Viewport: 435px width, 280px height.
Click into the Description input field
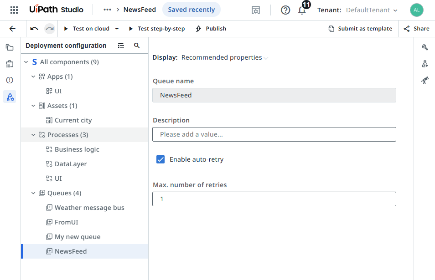[274, 134]
